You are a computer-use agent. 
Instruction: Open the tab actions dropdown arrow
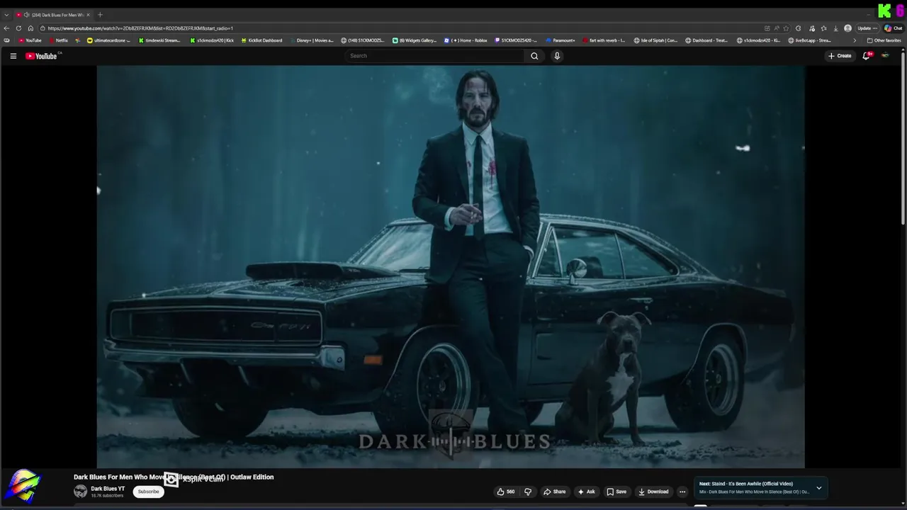pos(6,15)
